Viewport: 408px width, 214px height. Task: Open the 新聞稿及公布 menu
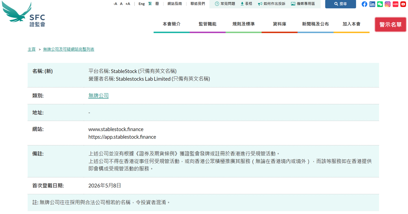(316, 24)
